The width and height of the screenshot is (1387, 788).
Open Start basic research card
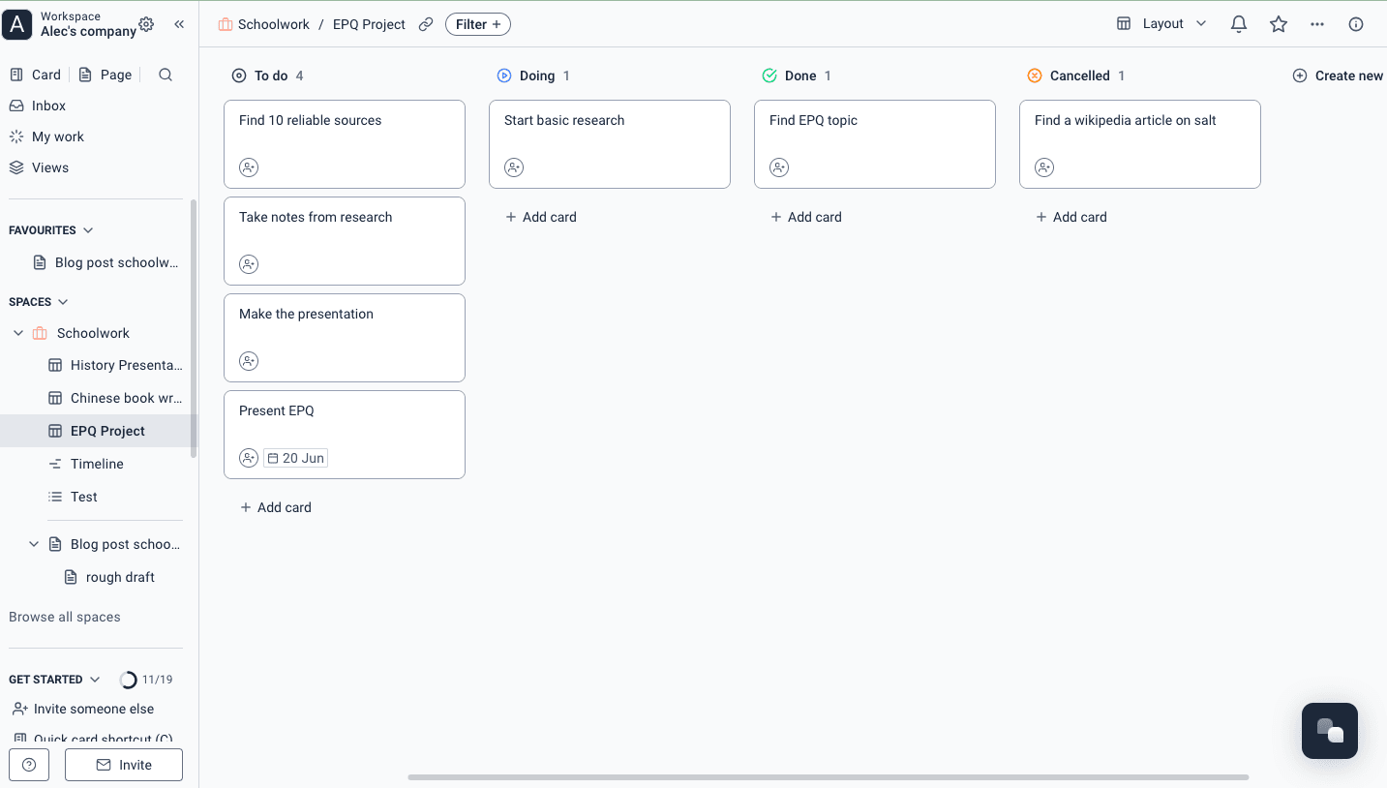[x=610, y=144]
